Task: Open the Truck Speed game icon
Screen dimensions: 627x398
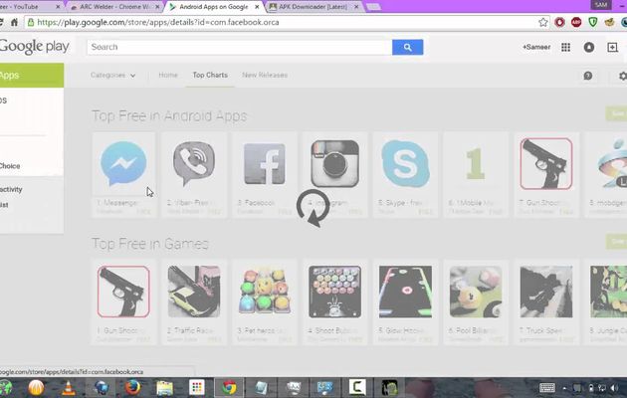Action: click(546, 292)
